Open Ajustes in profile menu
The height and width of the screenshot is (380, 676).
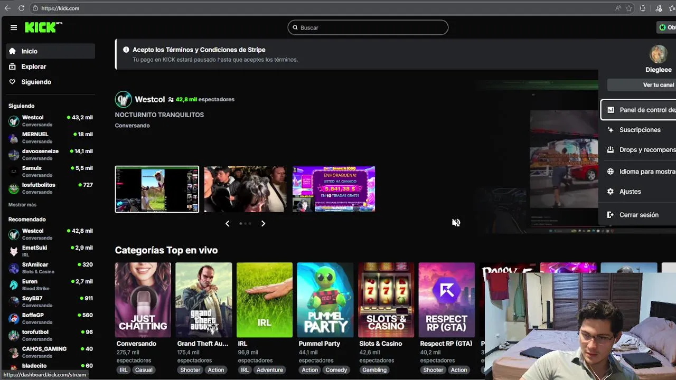pyautogui.click(x=639, y=192)
